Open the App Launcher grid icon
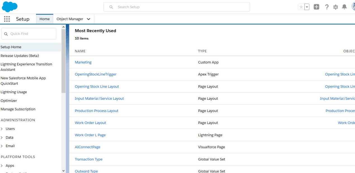The width and height of the screenshot is (355, 173). (7, 19)
